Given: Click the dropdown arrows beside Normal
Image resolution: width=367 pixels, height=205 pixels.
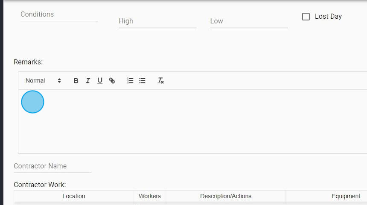Looking at the screenshot, I should pos(59,80).
